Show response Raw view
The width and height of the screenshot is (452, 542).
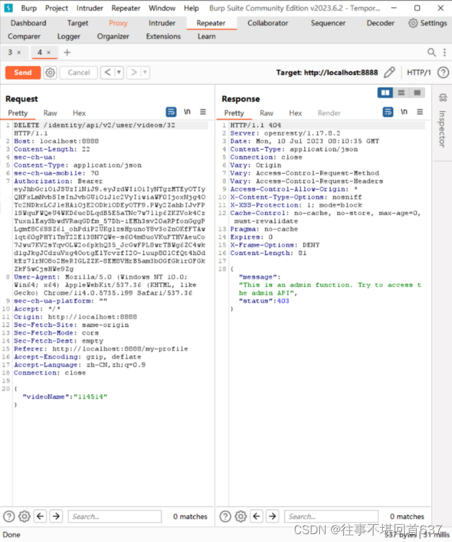click(x=266, y=113)
